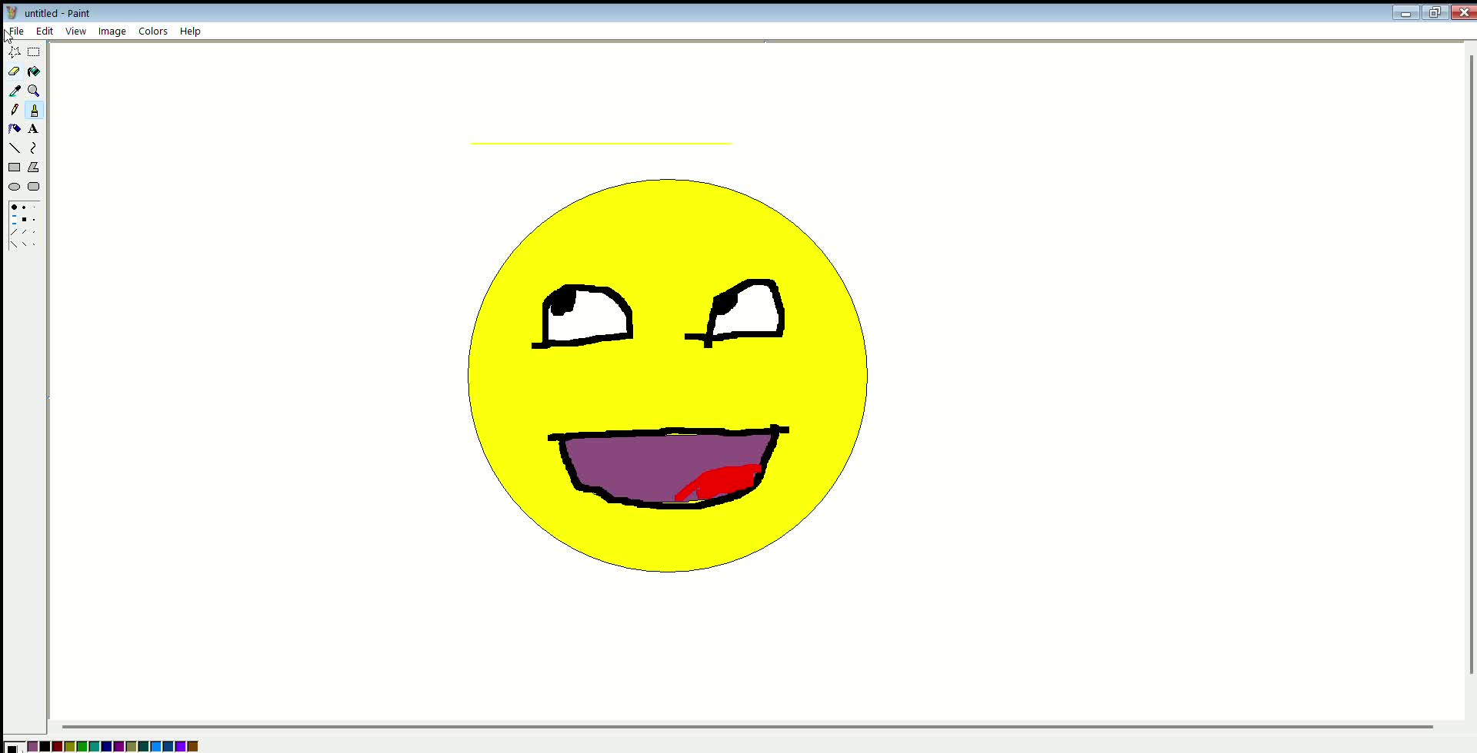Select the Pencil tool

tap(15, 109)
